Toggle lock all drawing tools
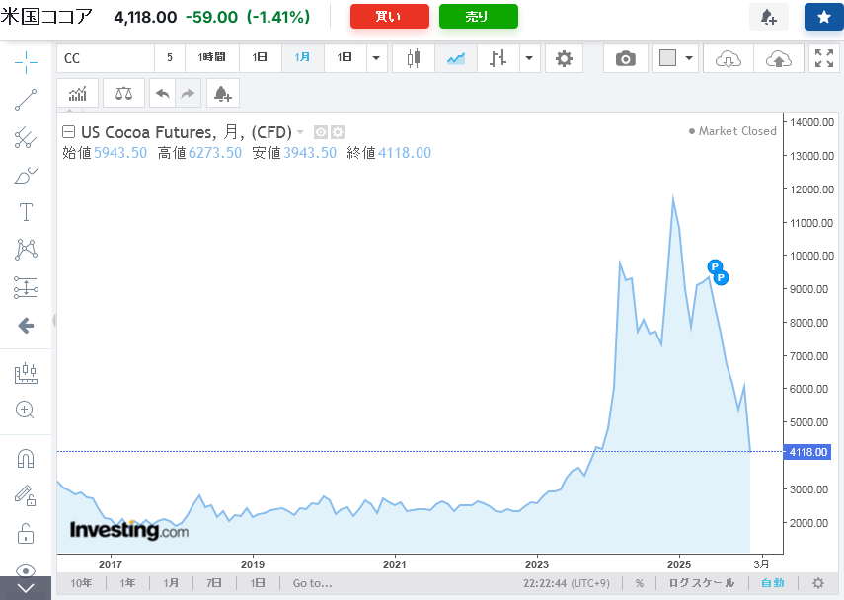This screenshot has width=844, height=600. (26, 534)
